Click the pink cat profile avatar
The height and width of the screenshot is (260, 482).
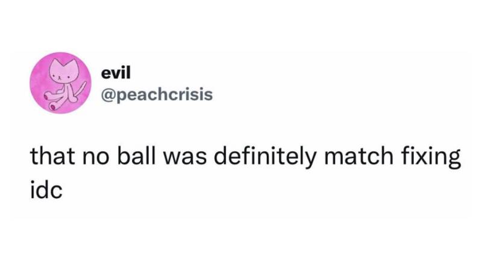(61, 82)
